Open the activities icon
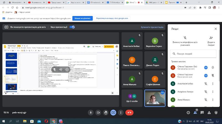222x124 pixels. [210, 112]
